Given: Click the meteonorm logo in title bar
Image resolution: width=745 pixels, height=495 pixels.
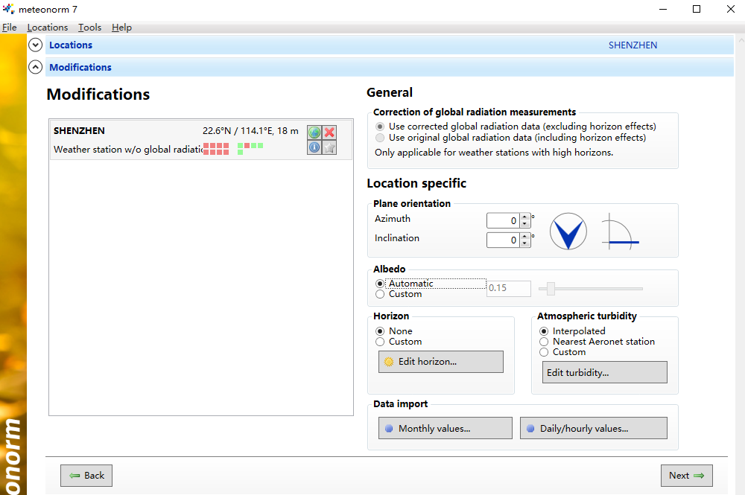Looking at the screenshot, I should pyautogui.click(x=9, y=9).
